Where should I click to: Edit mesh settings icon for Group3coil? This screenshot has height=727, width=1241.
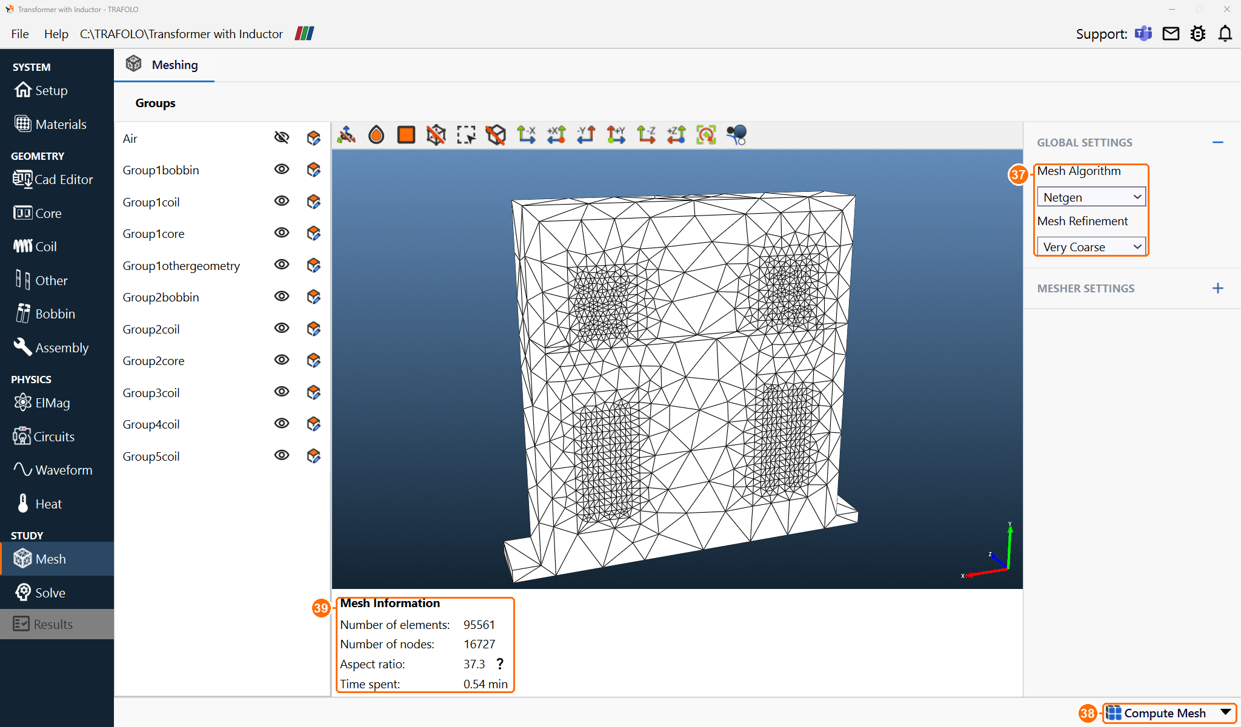click(x=313, y=392)
